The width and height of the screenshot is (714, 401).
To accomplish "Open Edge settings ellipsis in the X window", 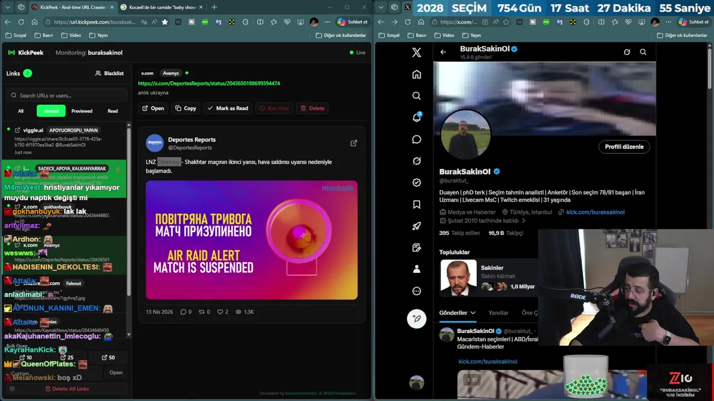I will pyautogui.click(x=669, y=22).
